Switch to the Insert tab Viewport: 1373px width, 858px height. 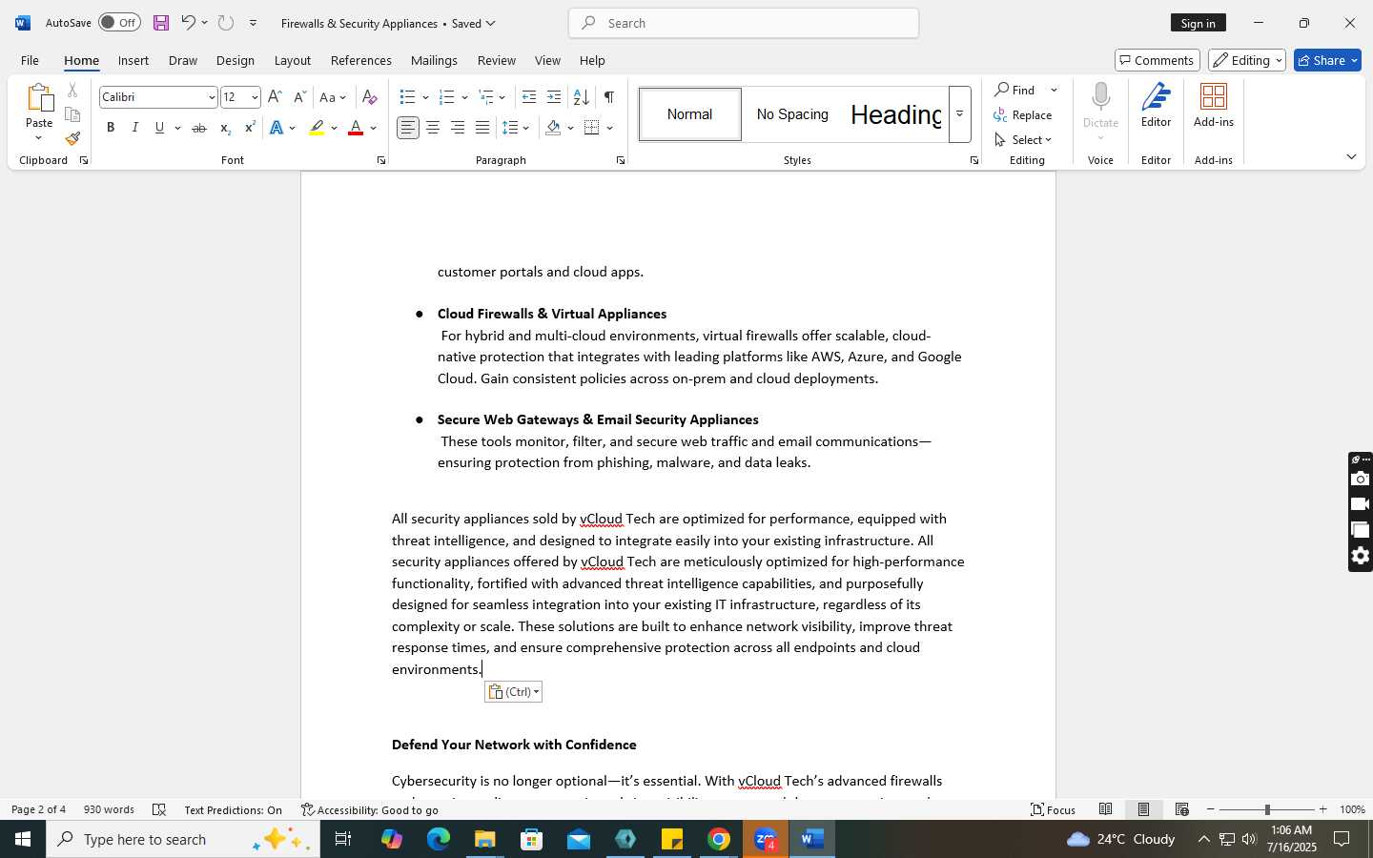(x=133, y=60)
